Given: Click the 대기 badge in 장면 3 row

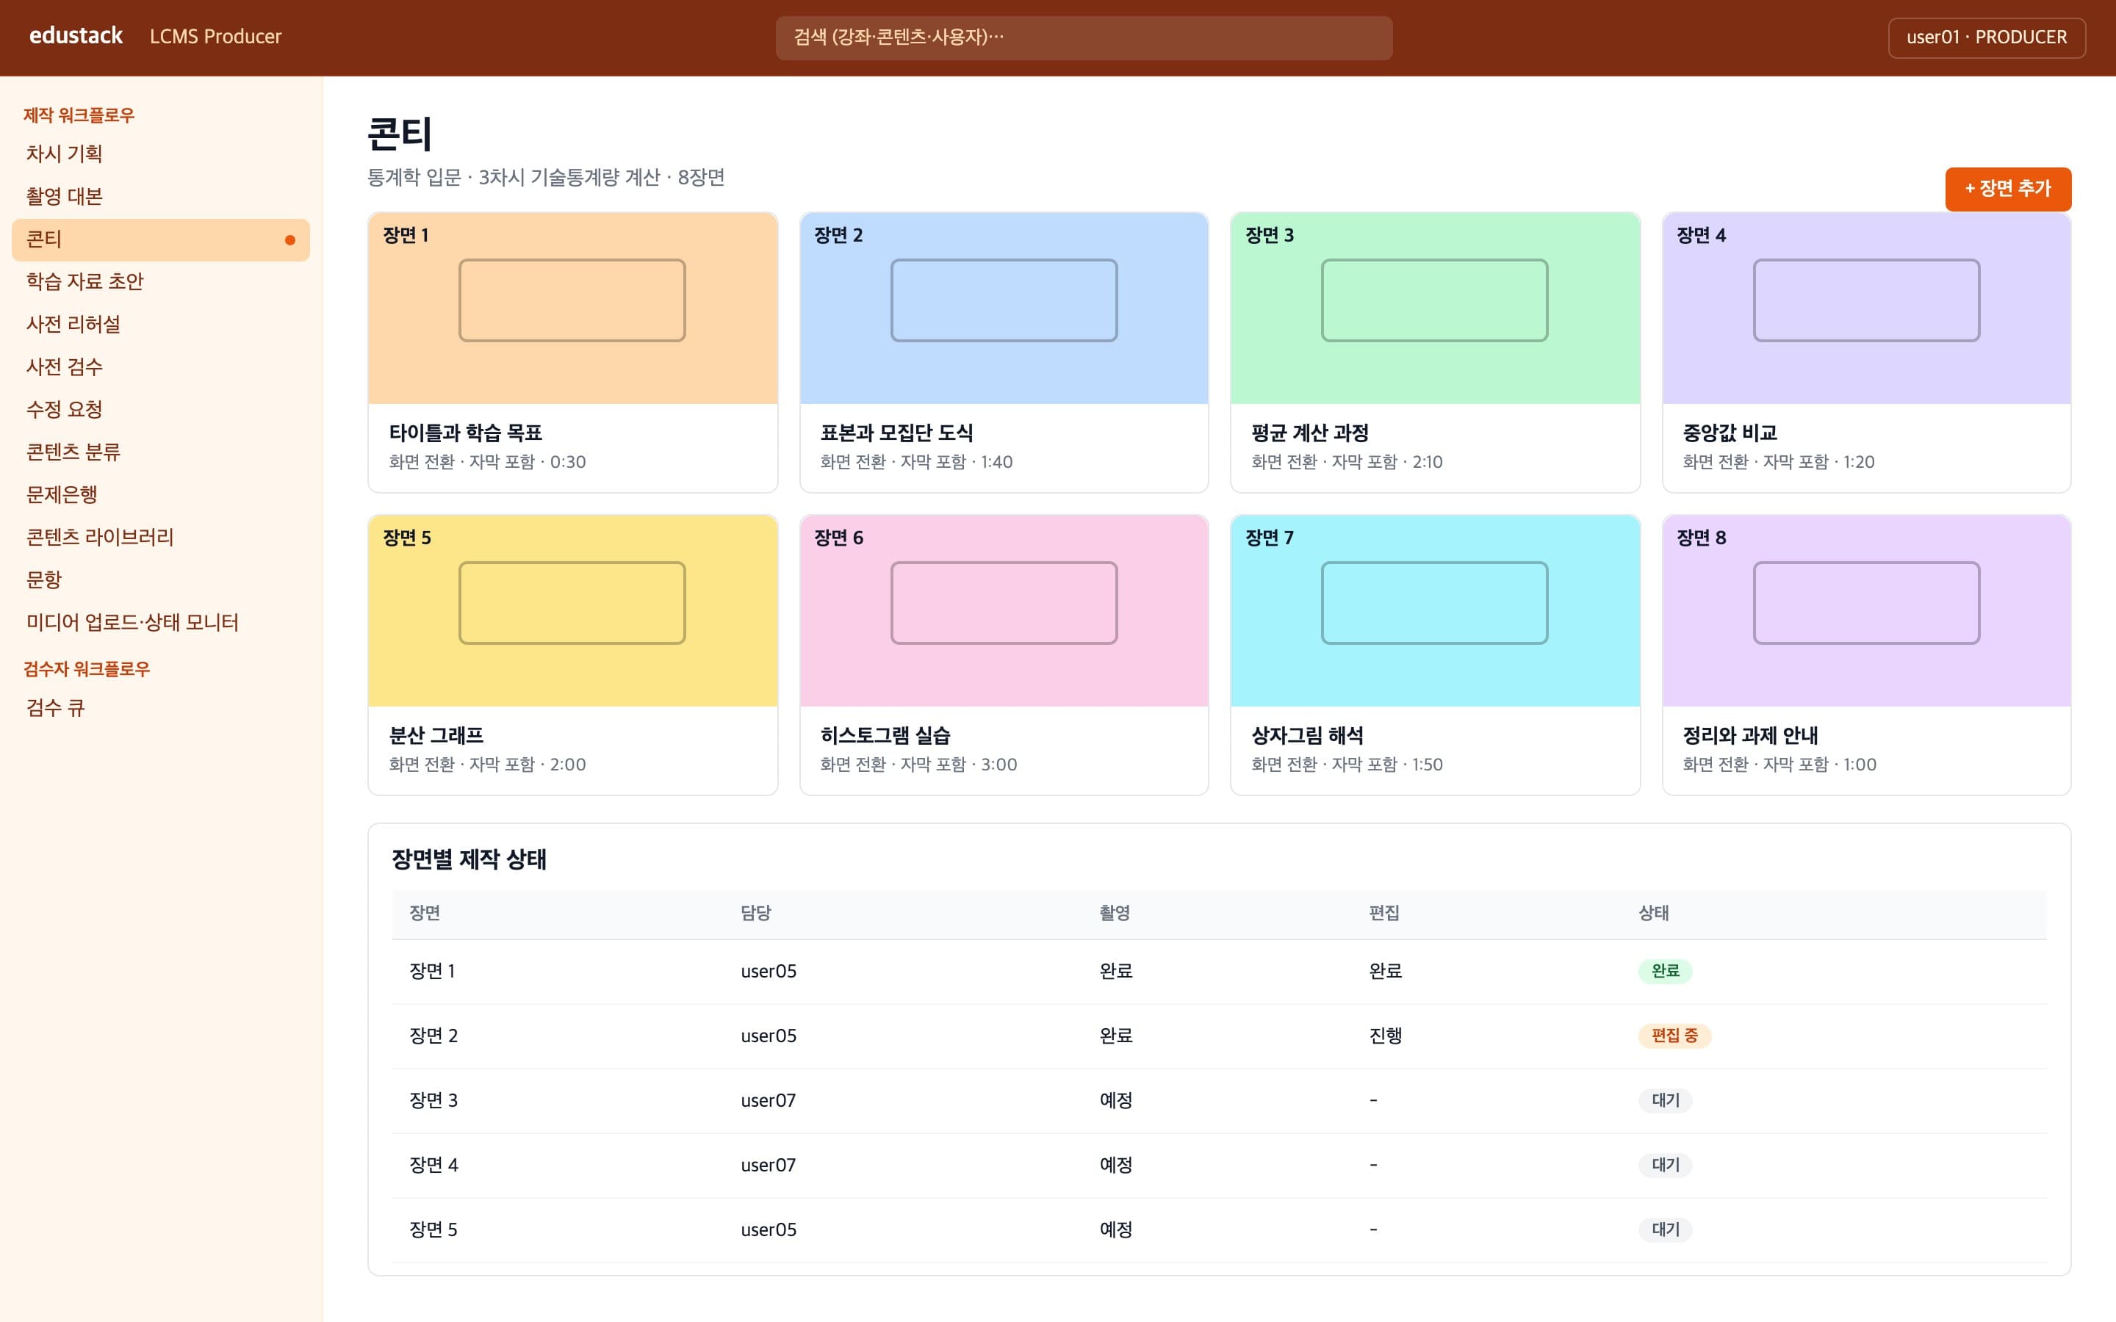Looking at the screenshot, I should (x=1665, y=1101).
